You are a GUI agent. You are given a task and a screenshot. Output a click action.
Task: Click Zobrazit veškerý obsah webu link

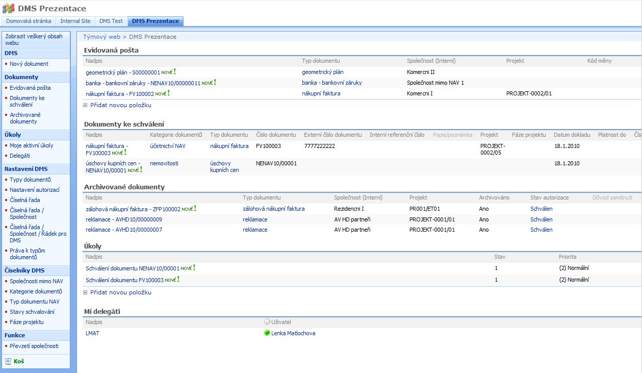click(34, 40)
